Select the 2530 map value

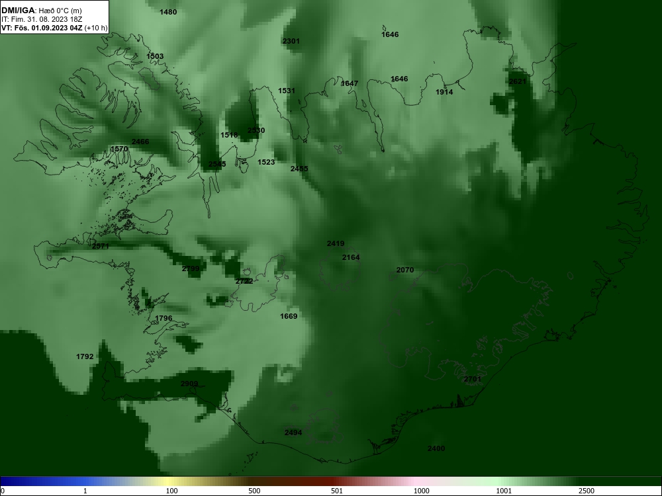click(x=256, y=130)
